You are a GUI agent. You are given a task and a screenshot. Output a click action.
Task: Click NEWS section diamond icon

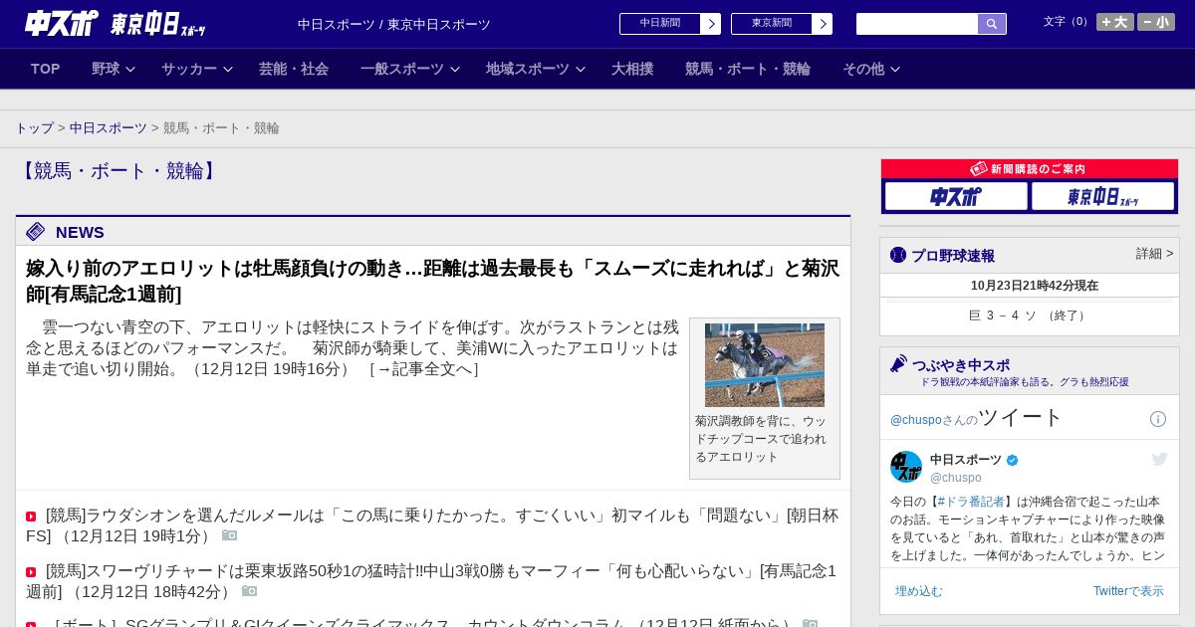[36, 232]
